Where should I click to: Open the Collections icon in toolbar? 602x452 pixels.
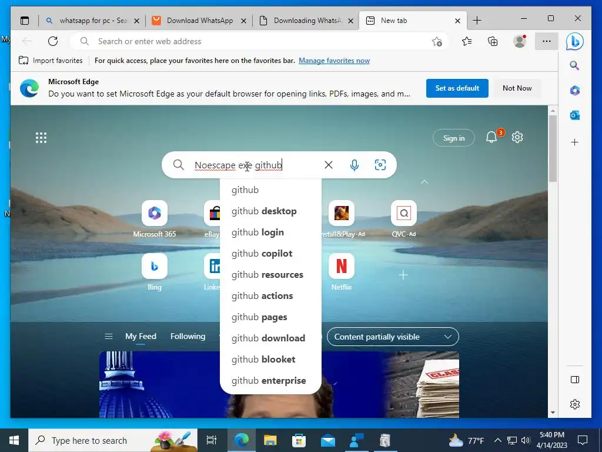493,41
